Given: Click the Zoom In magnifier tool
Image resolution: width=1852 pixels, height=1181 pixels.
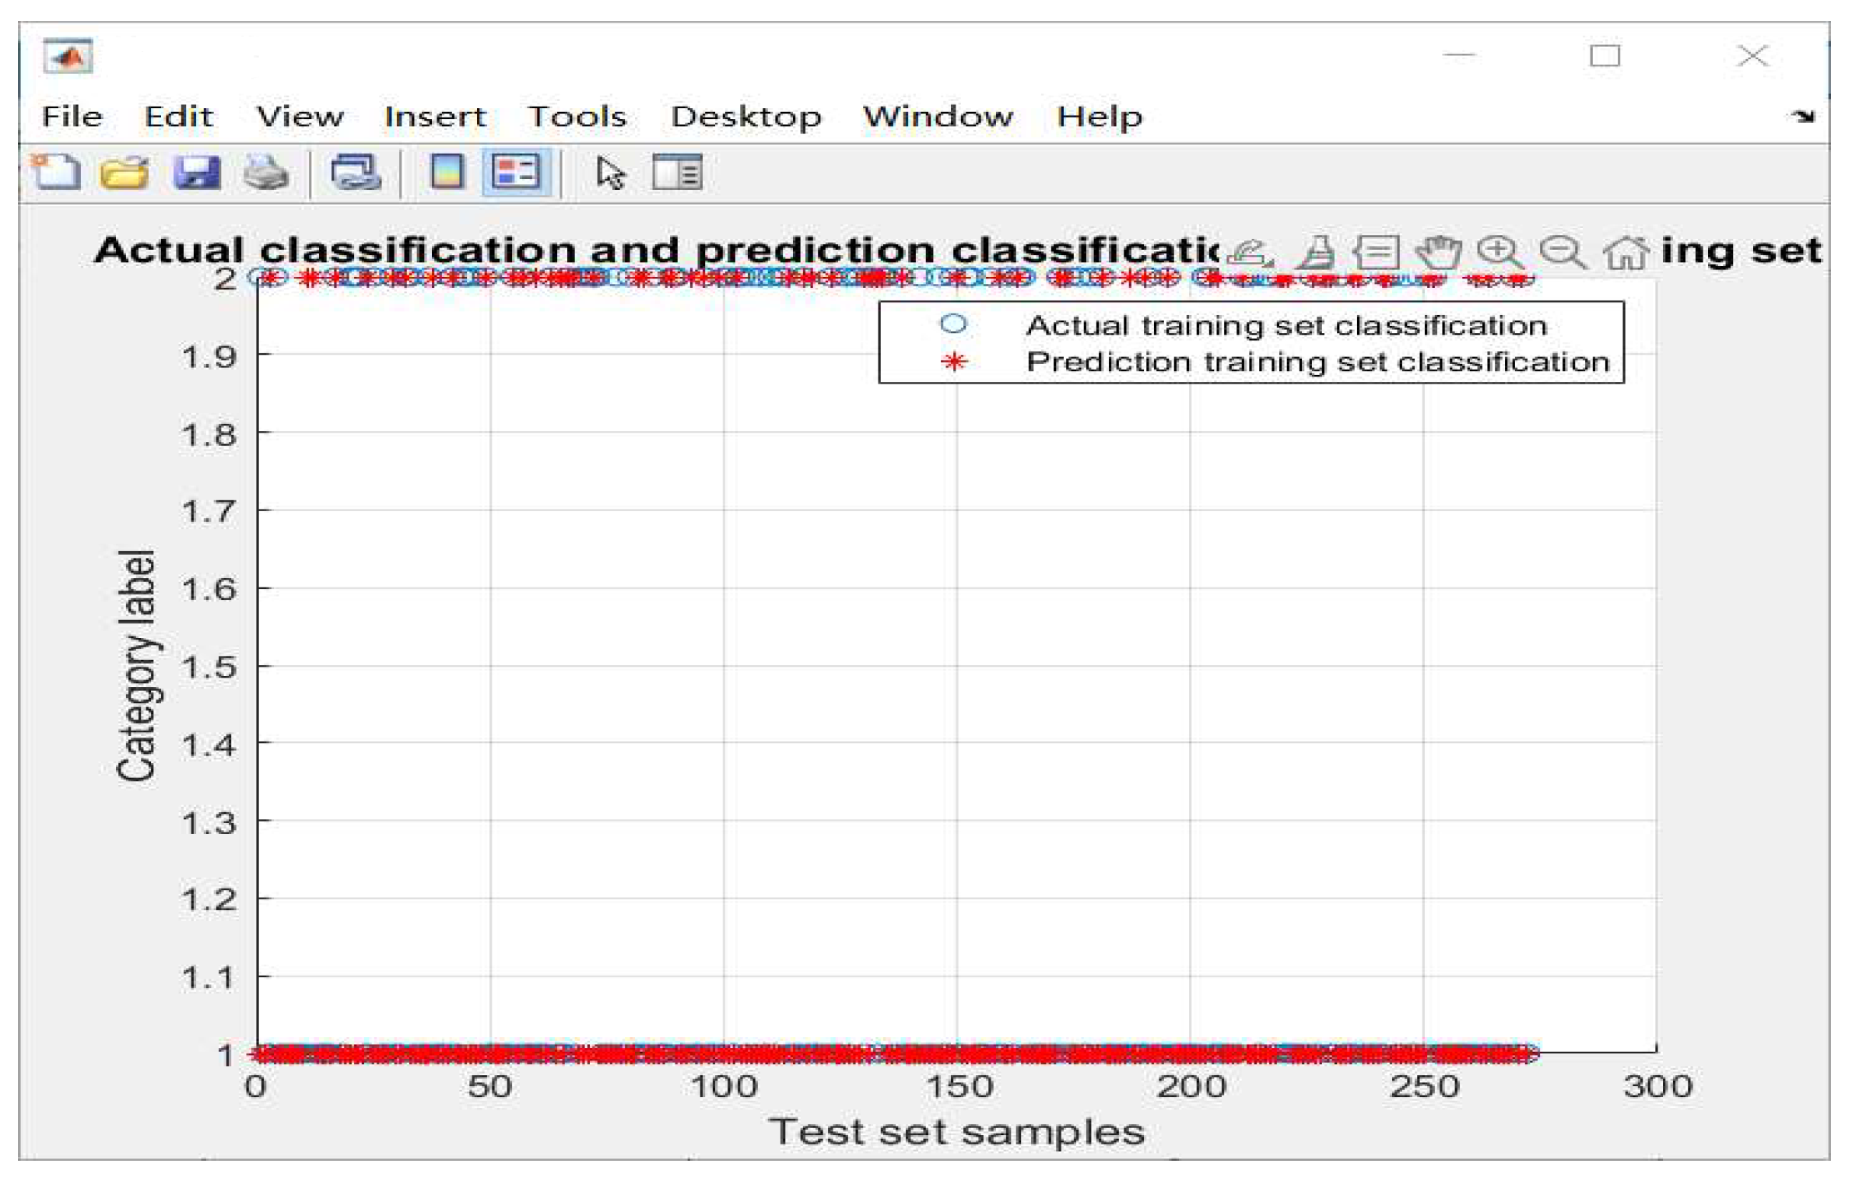Looking at the screenshot, I should (1499, 253).
